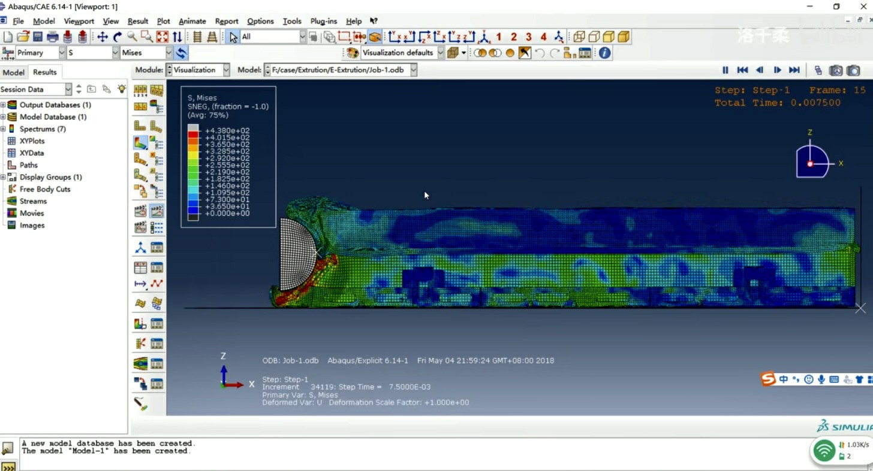This screenshot has width=873, height=471.
Task: Open the All selection filter dropdown
Action: click(302, 37)
